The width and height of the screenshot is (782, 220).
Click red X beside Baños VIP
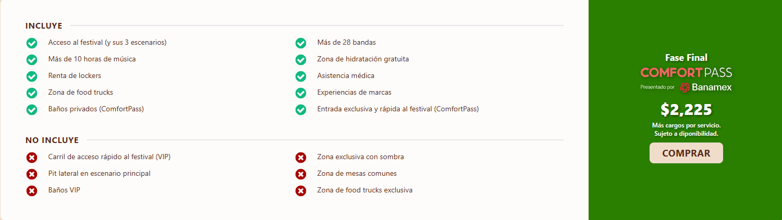point(32,190)
